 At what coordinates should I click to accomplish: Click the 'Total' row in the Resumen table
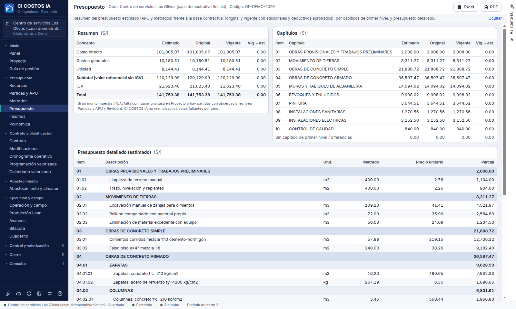171,95
